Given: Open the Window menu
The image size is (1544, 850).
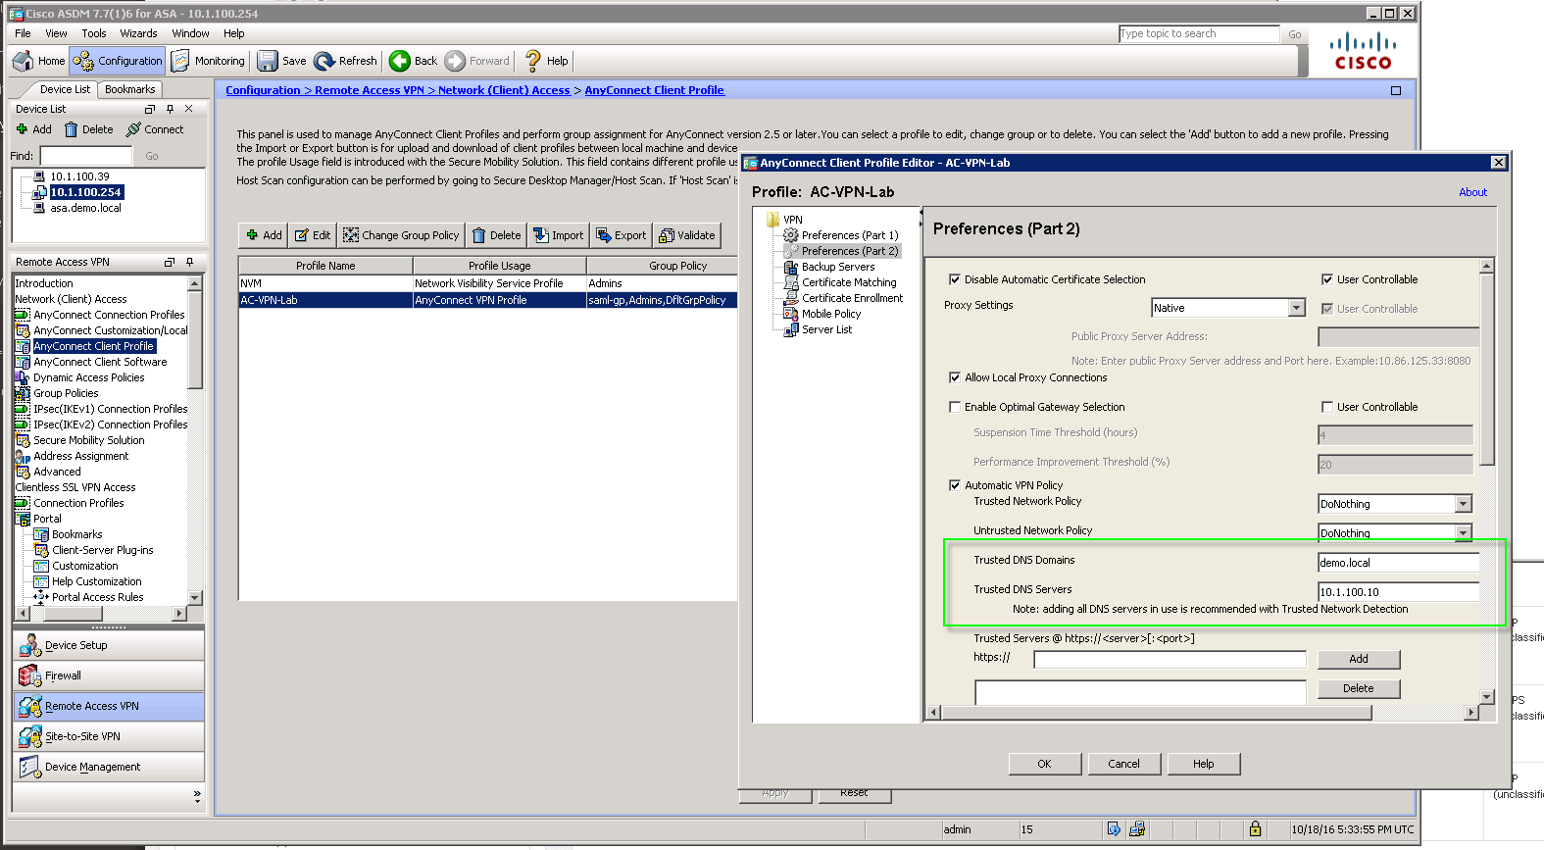Looking at the screenshot, I should [x=190, y=33].
